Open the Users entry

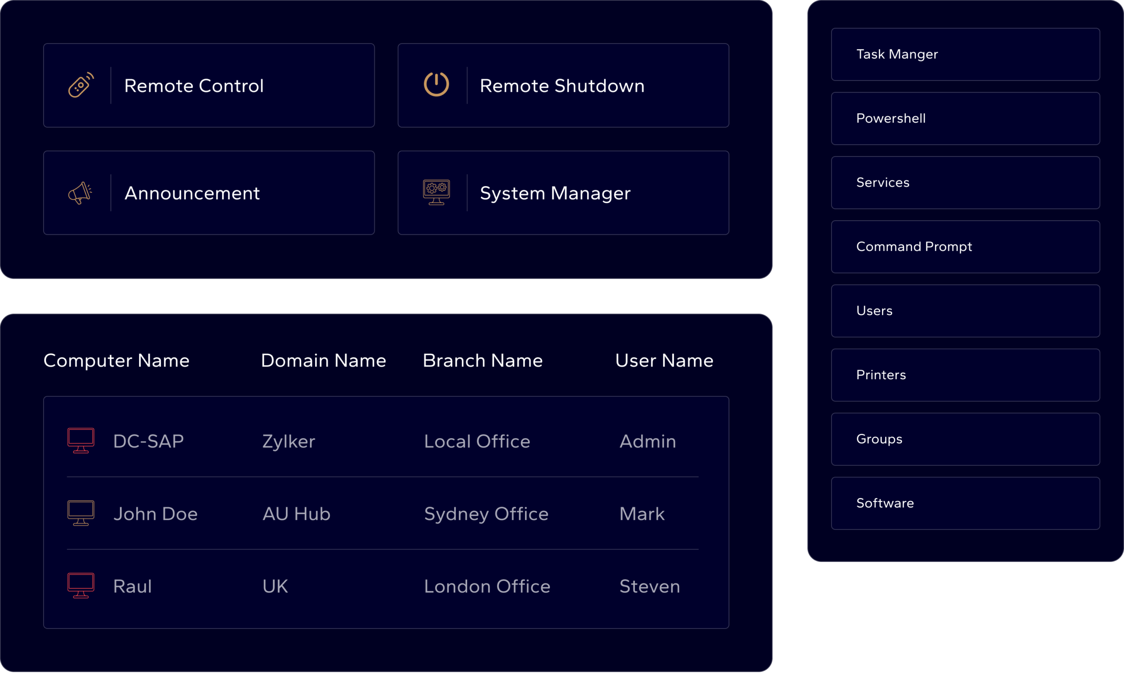click(965, 311)
